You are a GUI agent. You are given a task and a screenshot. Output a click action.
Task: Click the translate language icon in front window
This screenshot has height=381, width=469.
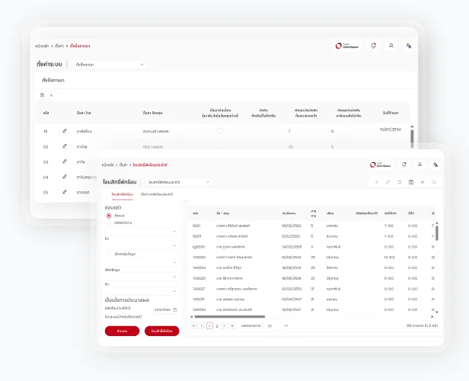pyautogui.click(x=435, y=165)
